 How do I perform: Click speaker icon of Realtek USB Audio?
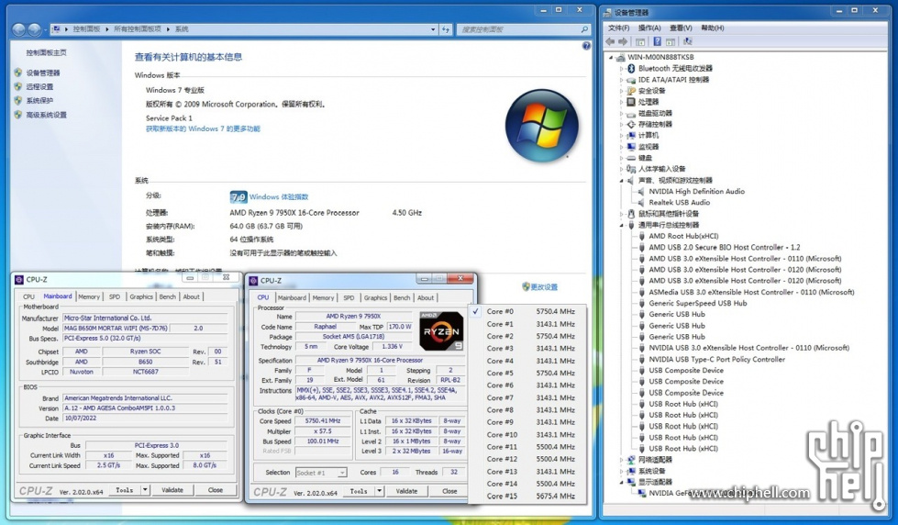click(x=641, y=202)
